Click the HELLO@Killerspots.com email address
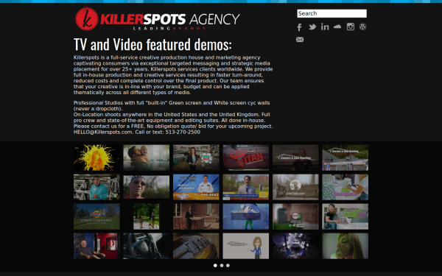This screenshot has height=276, width=442. [x=103, y=132]
